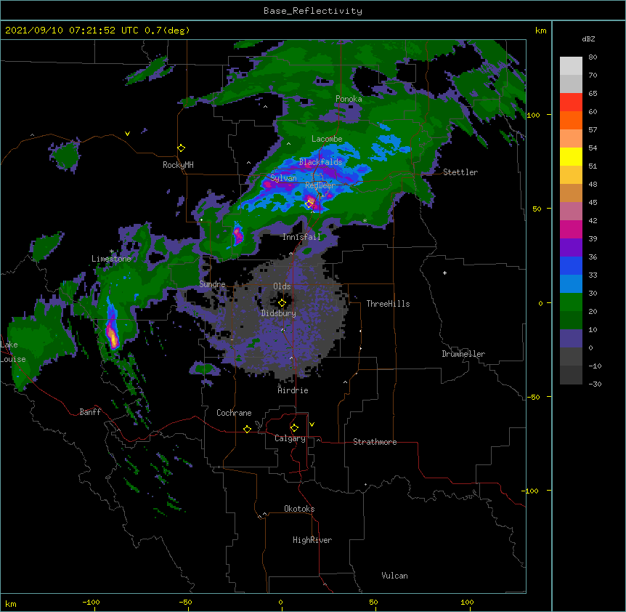Image resolution: width=626 pixels, height=612 pixels.
Task: Click the Didsbury label
Action: [279, 313]
